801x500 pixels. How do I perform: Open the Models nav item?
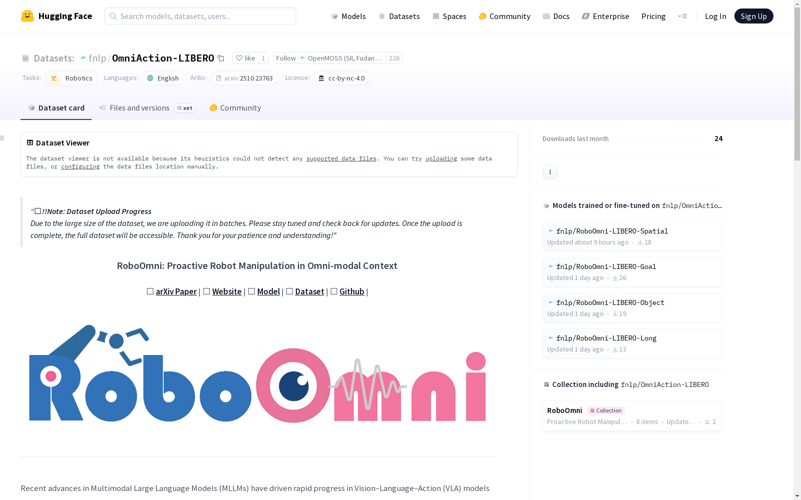[x=348, y=16]
